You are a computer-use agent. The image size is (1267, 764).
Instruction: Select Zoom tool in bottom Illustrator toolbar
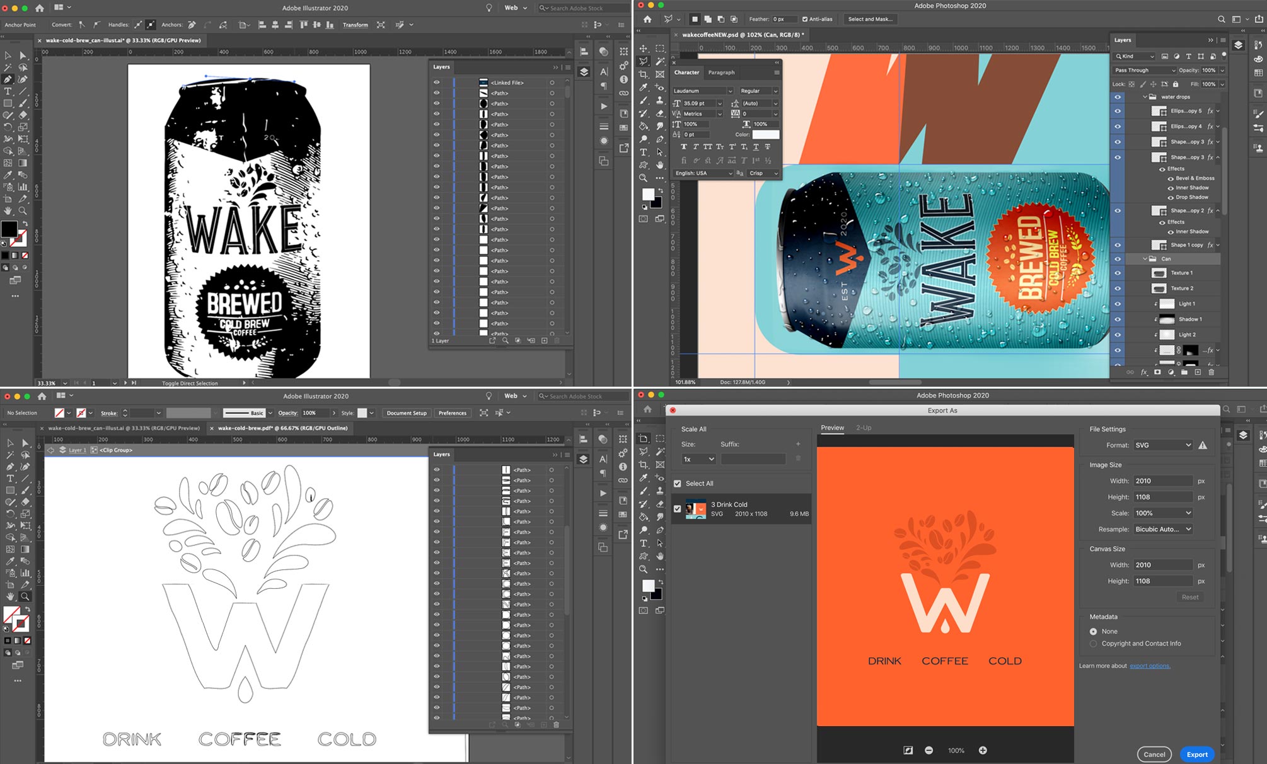pyautogui.click(x=25, y=596)
